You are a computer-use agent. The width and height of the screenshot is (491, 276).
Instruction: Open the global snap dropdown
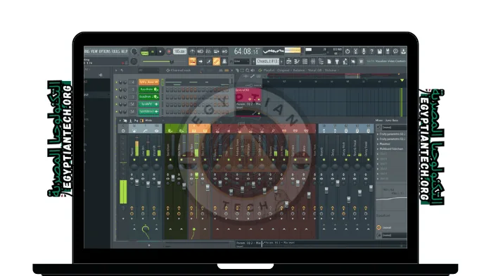241,61
